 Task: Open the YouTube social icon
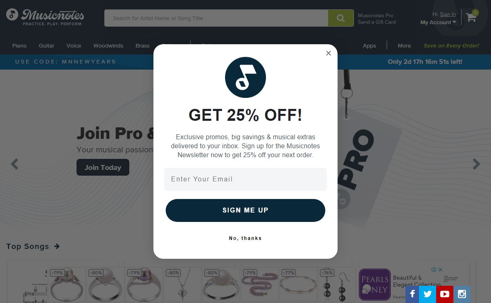[445, 294]
